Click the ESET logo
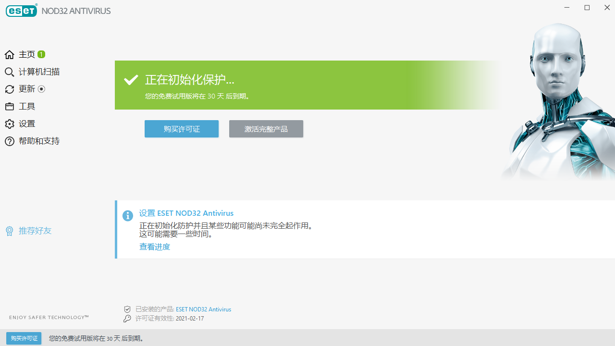This screenshot has width=615, height=346. coord(21,10)
